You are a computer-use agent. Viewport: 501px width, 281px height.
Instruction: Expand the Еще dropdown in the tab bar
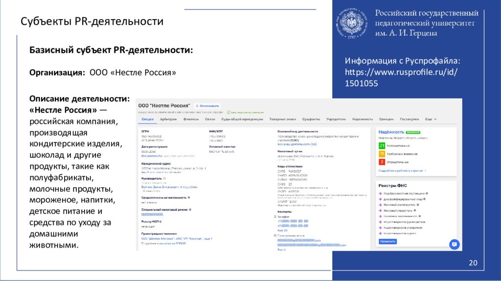431,119
